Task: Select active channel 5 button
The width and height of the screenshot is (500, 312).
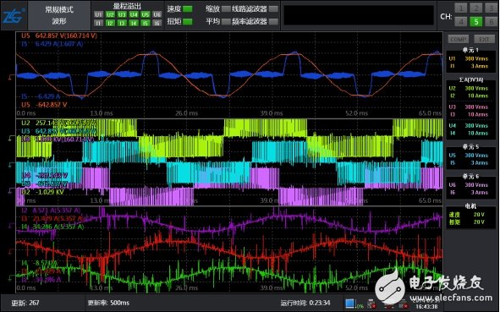Action: click(475, 22)
